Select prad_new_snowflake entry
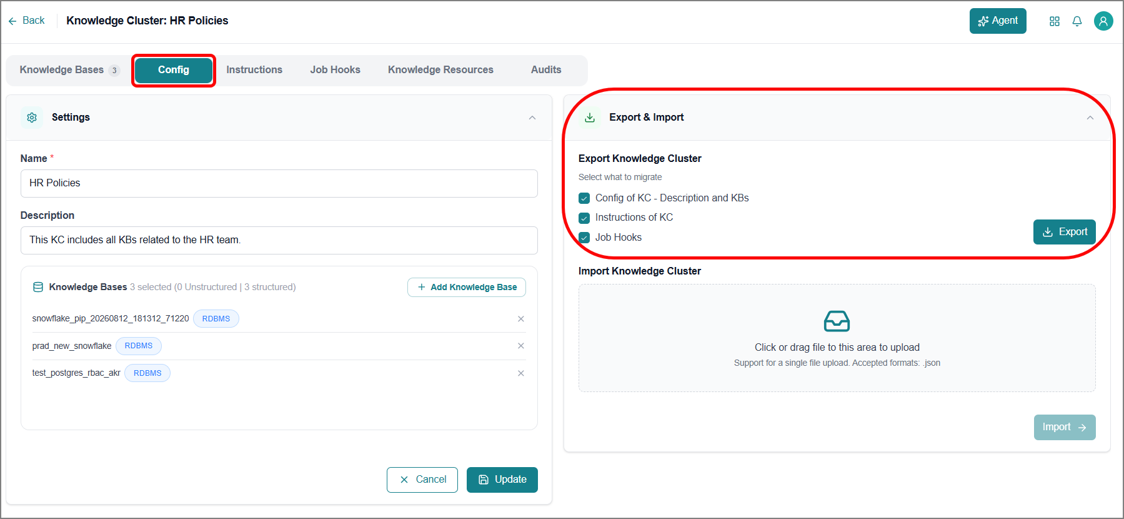The height and width of the screenshot is (519, 1124). [72, 346]
